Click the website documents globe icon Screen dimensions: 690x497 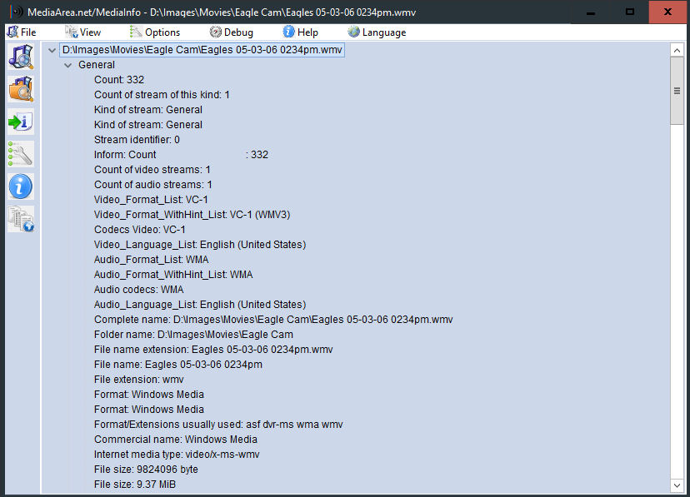[x=21, y=219]
